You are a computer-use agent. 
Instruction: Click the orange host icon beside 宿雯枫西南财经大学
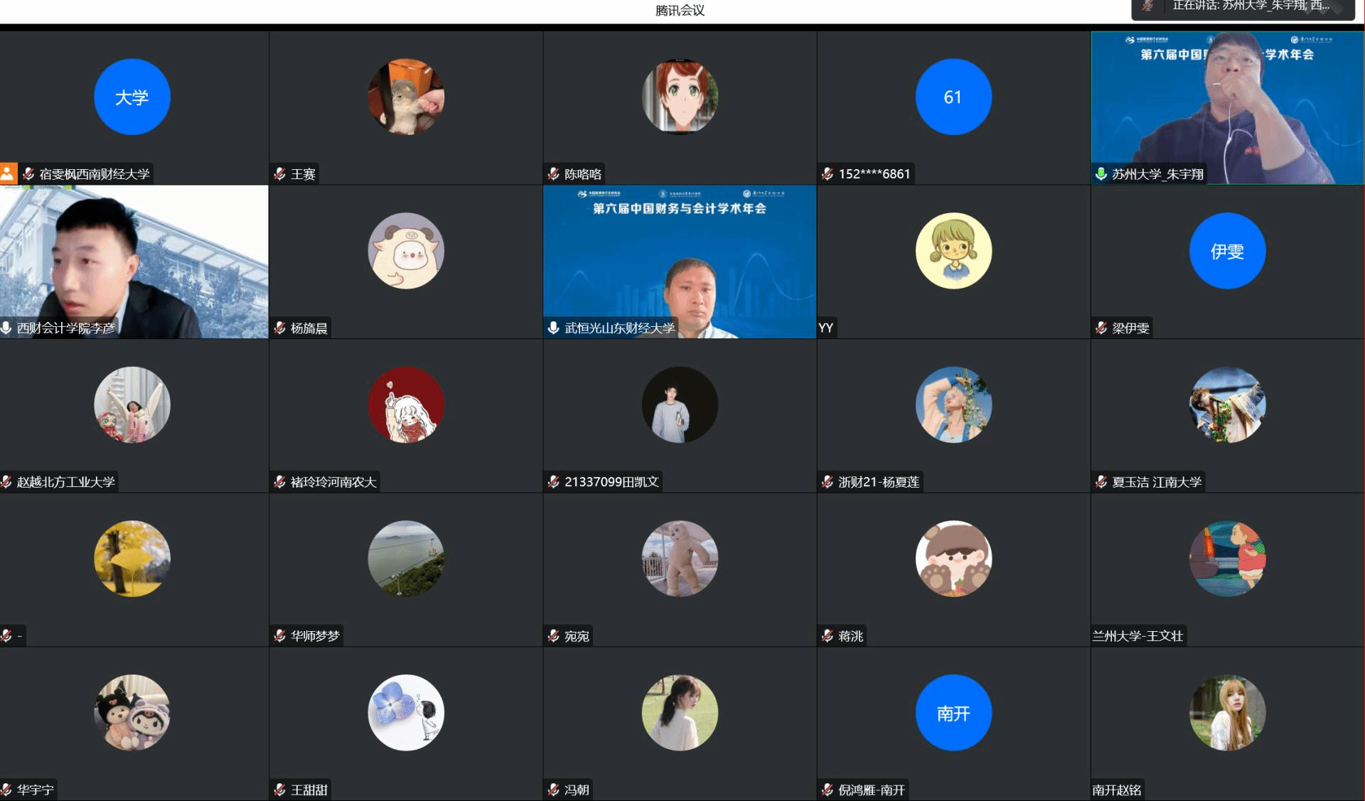tap(8, 173)
